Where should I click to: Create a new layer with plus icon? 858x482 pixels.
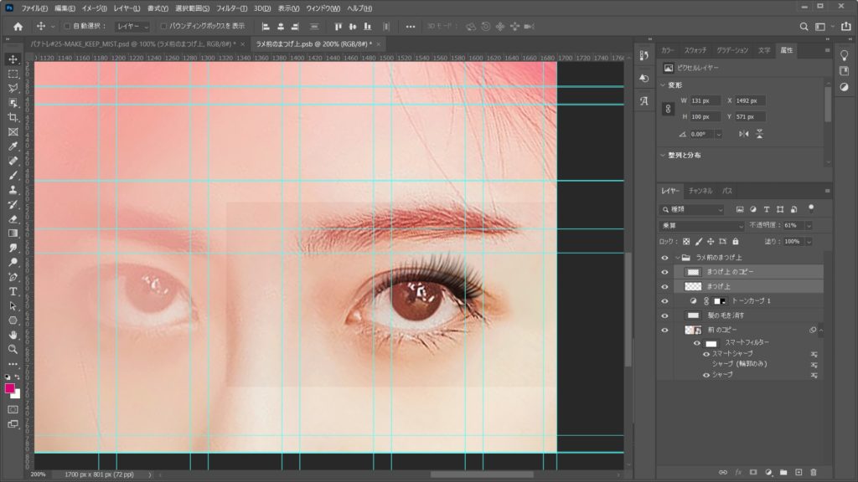799,472
